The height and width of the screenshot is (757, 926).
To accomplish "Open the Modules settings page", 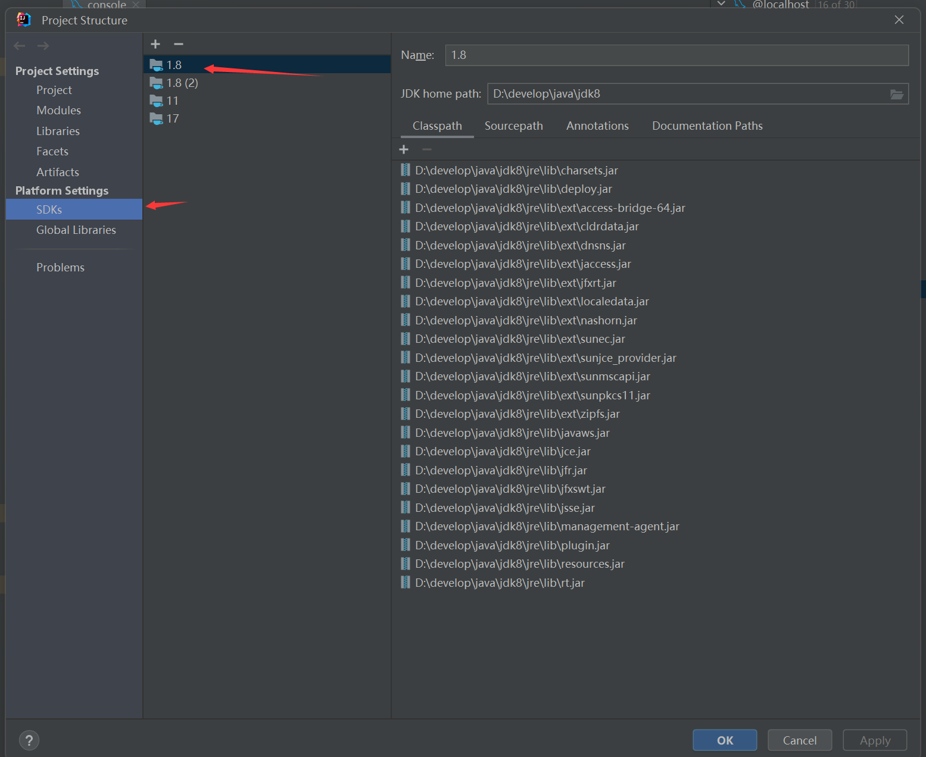I will [58, 110].
